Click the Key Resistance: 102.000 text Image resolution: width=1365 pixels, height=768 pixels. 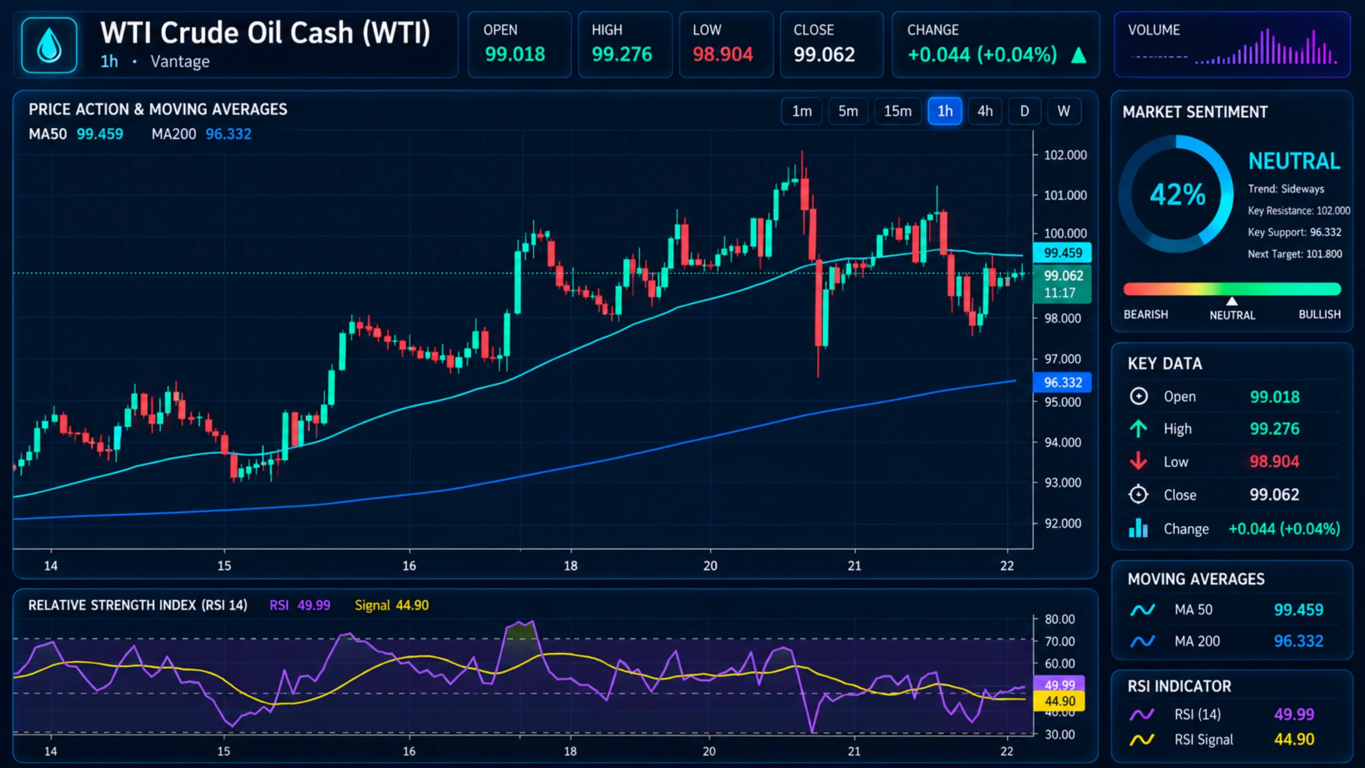tap(1299, 211)
